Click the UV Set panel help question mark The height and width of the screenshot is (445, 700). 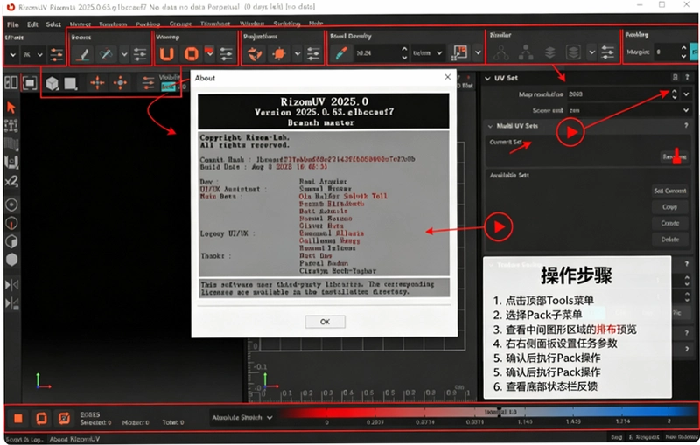(x=687, y=77)
